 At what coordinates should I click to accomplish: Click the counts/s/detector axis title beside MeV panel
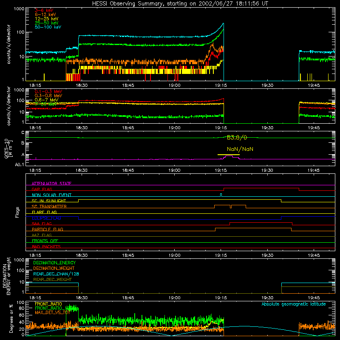[9, 106]
